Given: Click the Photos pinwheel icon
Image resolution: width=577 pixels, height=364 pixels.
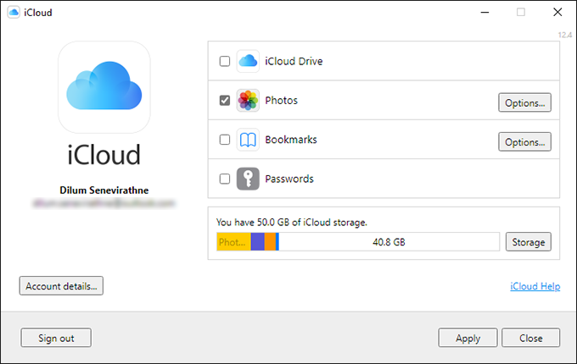Looking at the screenshot, I should 248,101.
